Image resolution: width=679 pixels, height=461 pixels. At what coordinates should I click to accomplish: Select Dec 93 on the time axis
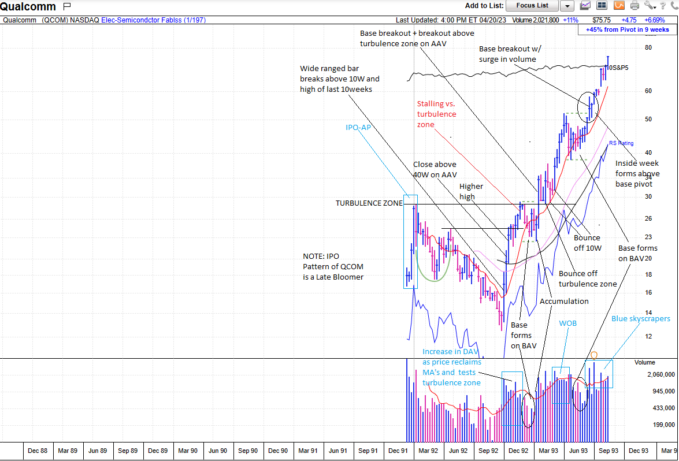point(639,451)
